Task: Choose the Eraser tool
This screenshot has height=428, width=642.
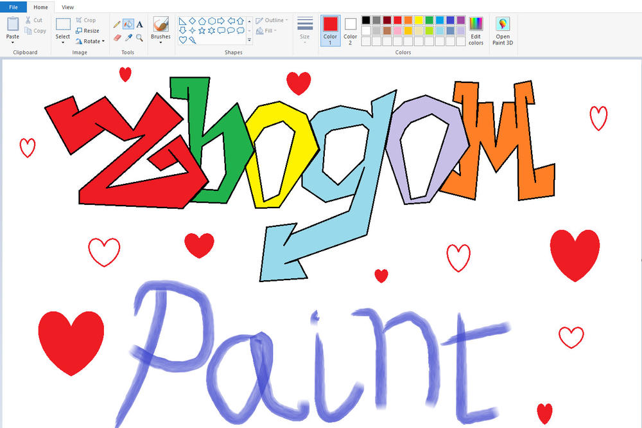Action: (117, 37)
